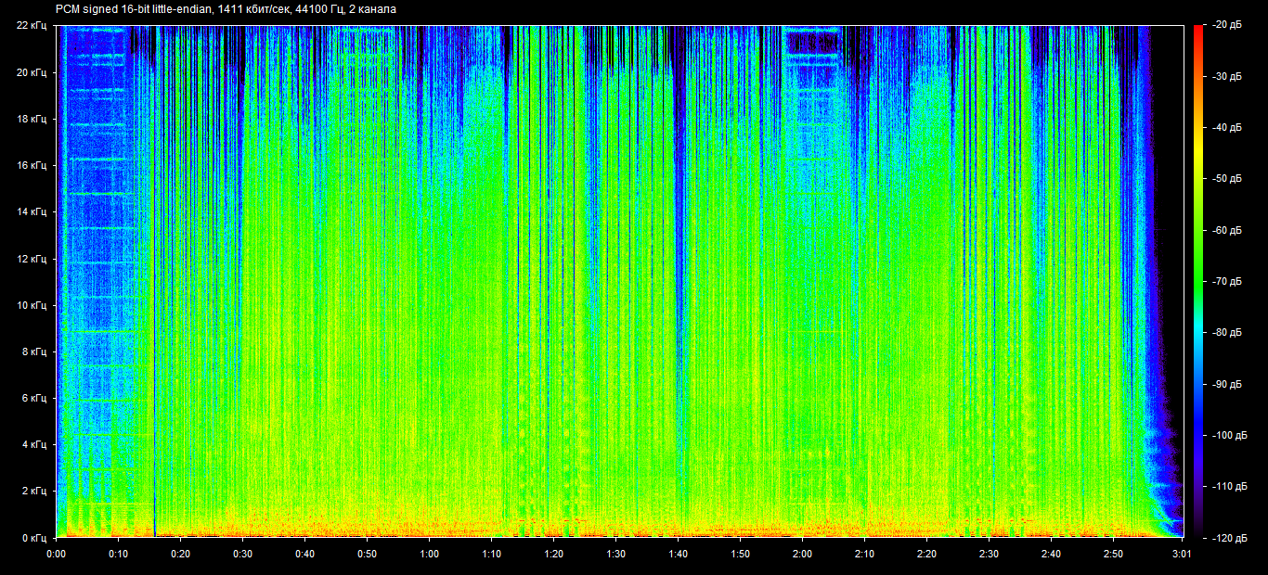Screen dimensions: 1268x575
Task: Click the 1:20 time axis label
Action: click(x=553, y=554)
